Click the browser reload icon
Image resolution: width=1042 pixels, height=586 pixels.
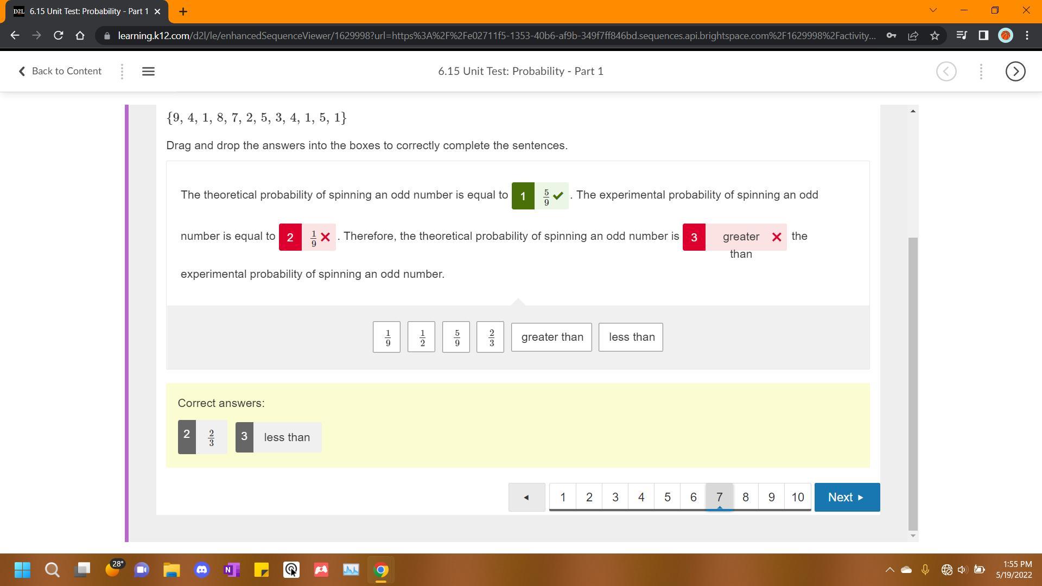(58, 36)
